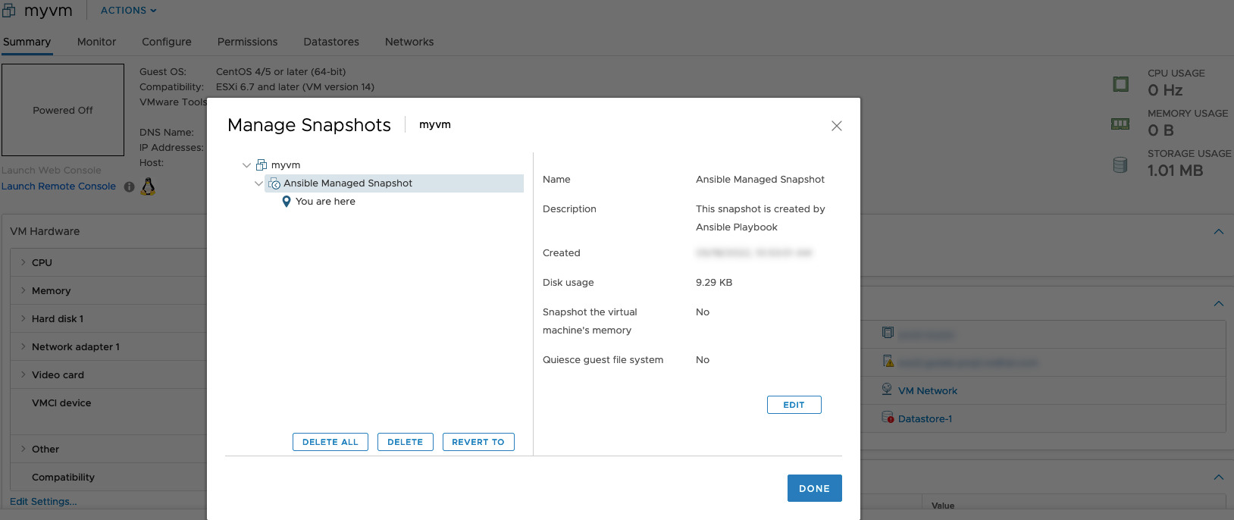The width and height of the screenshot is (1234, 520).
Task: Expand the Hard disk 1 row
Action: pyautogui.click(x=23, y=318)
